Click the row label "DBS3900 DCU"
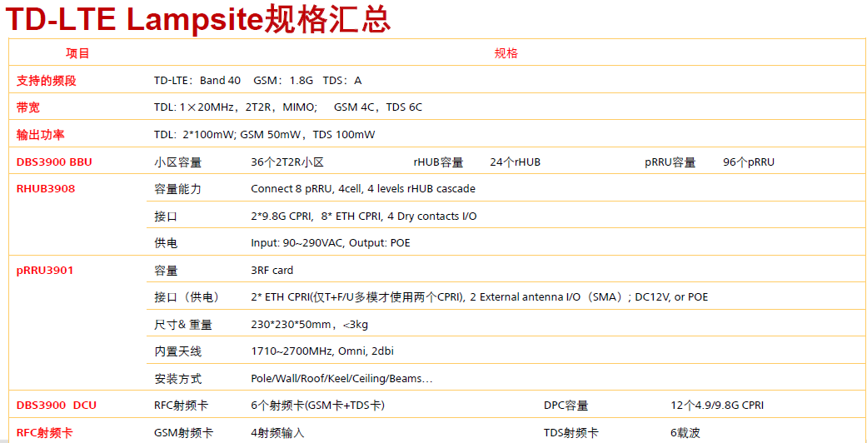867x443 pixels. tap(57, 406)
